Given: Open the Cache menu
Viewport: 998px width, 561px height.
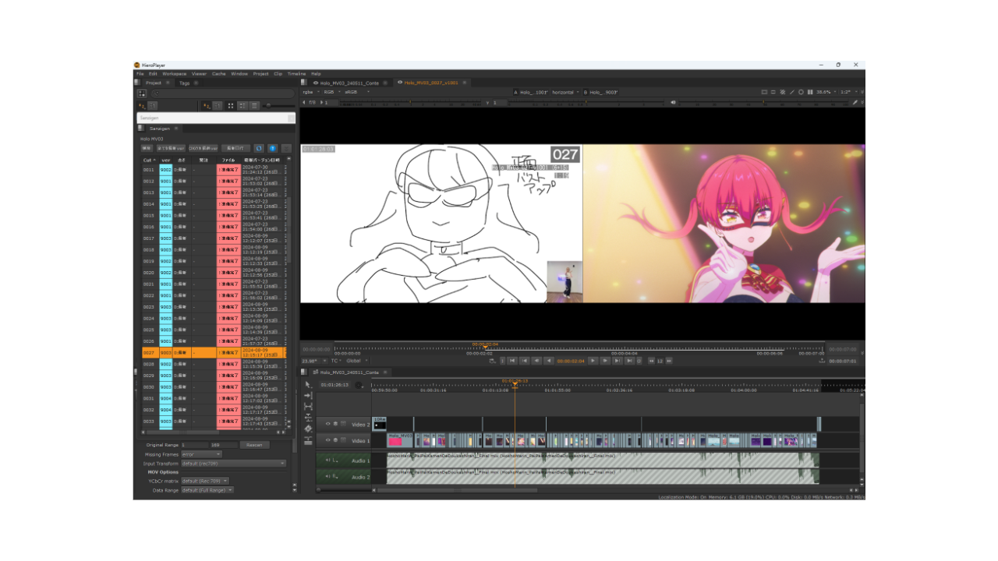Looking at the screenshot, I should tap(219, 74).
